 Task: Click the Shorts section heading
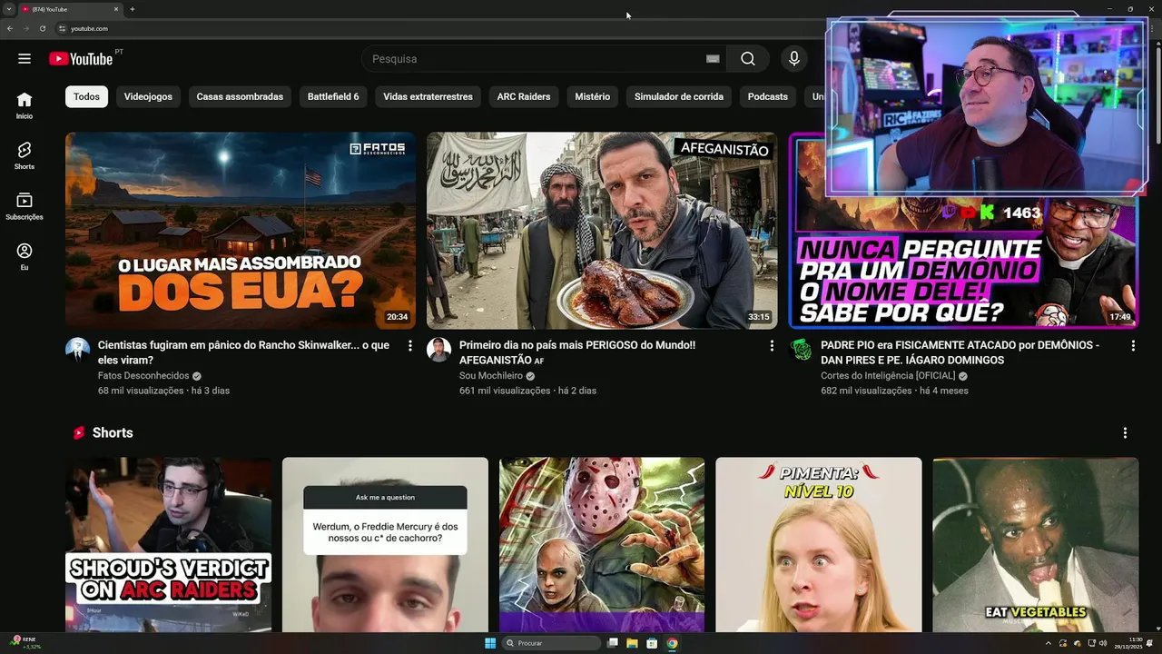pyautogui.click(x=113, y=433)
